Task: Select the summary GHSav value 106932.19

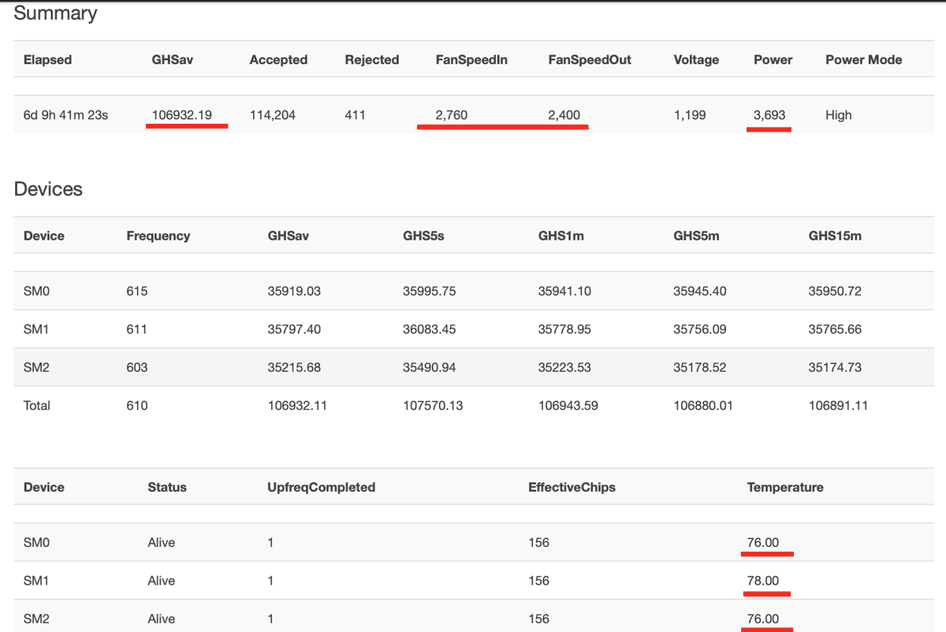Action: tap(182, 115)
